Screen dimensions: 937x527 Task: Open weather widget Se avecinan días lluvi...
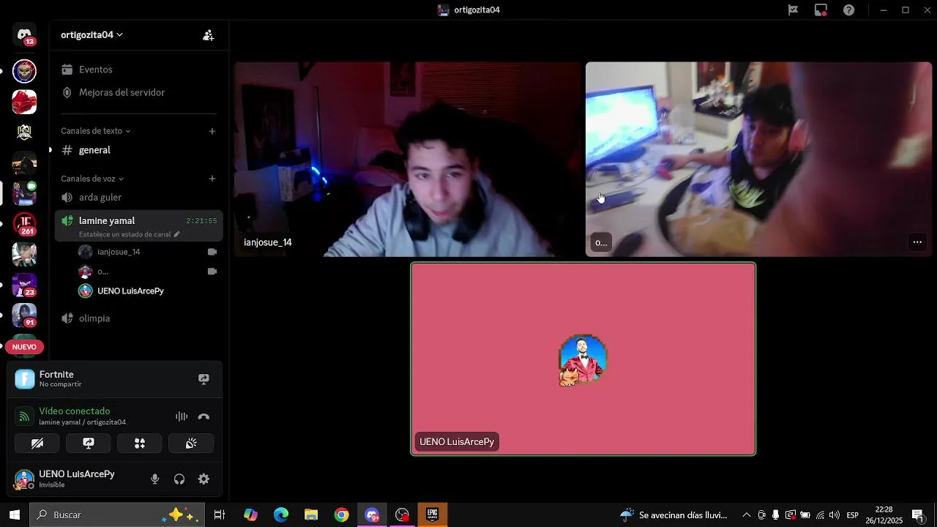click(x=673, y=515)
